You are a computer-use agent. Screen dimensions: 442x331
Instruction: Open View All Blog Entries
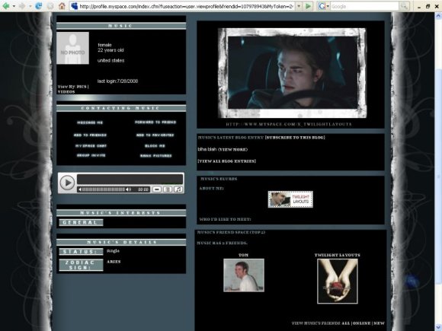click(x=227, y=161)
